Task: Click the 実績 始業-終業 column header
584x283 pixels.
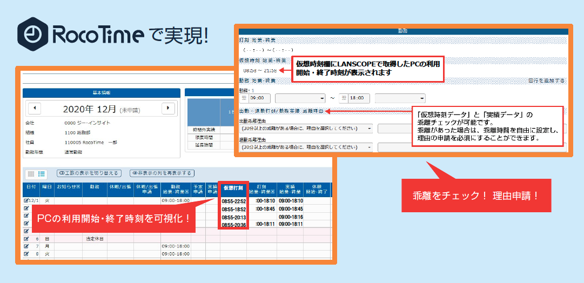Action: point(291,189)
